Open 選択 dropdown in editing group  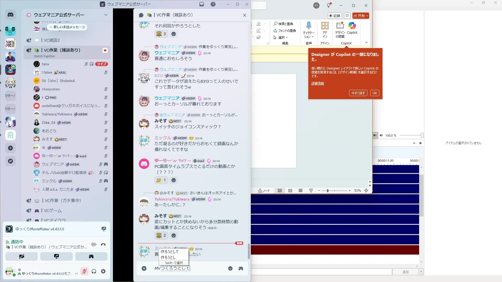pyautogui.click(x=281, y=37)
